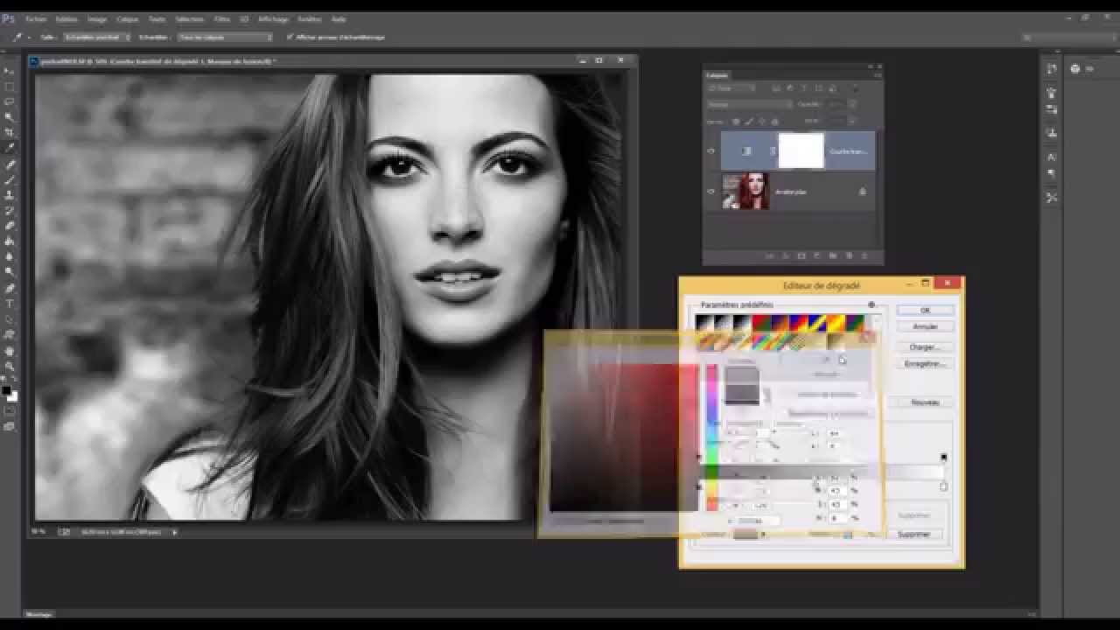
Task: Select the Dodge tool
Action: coord(10,272)
